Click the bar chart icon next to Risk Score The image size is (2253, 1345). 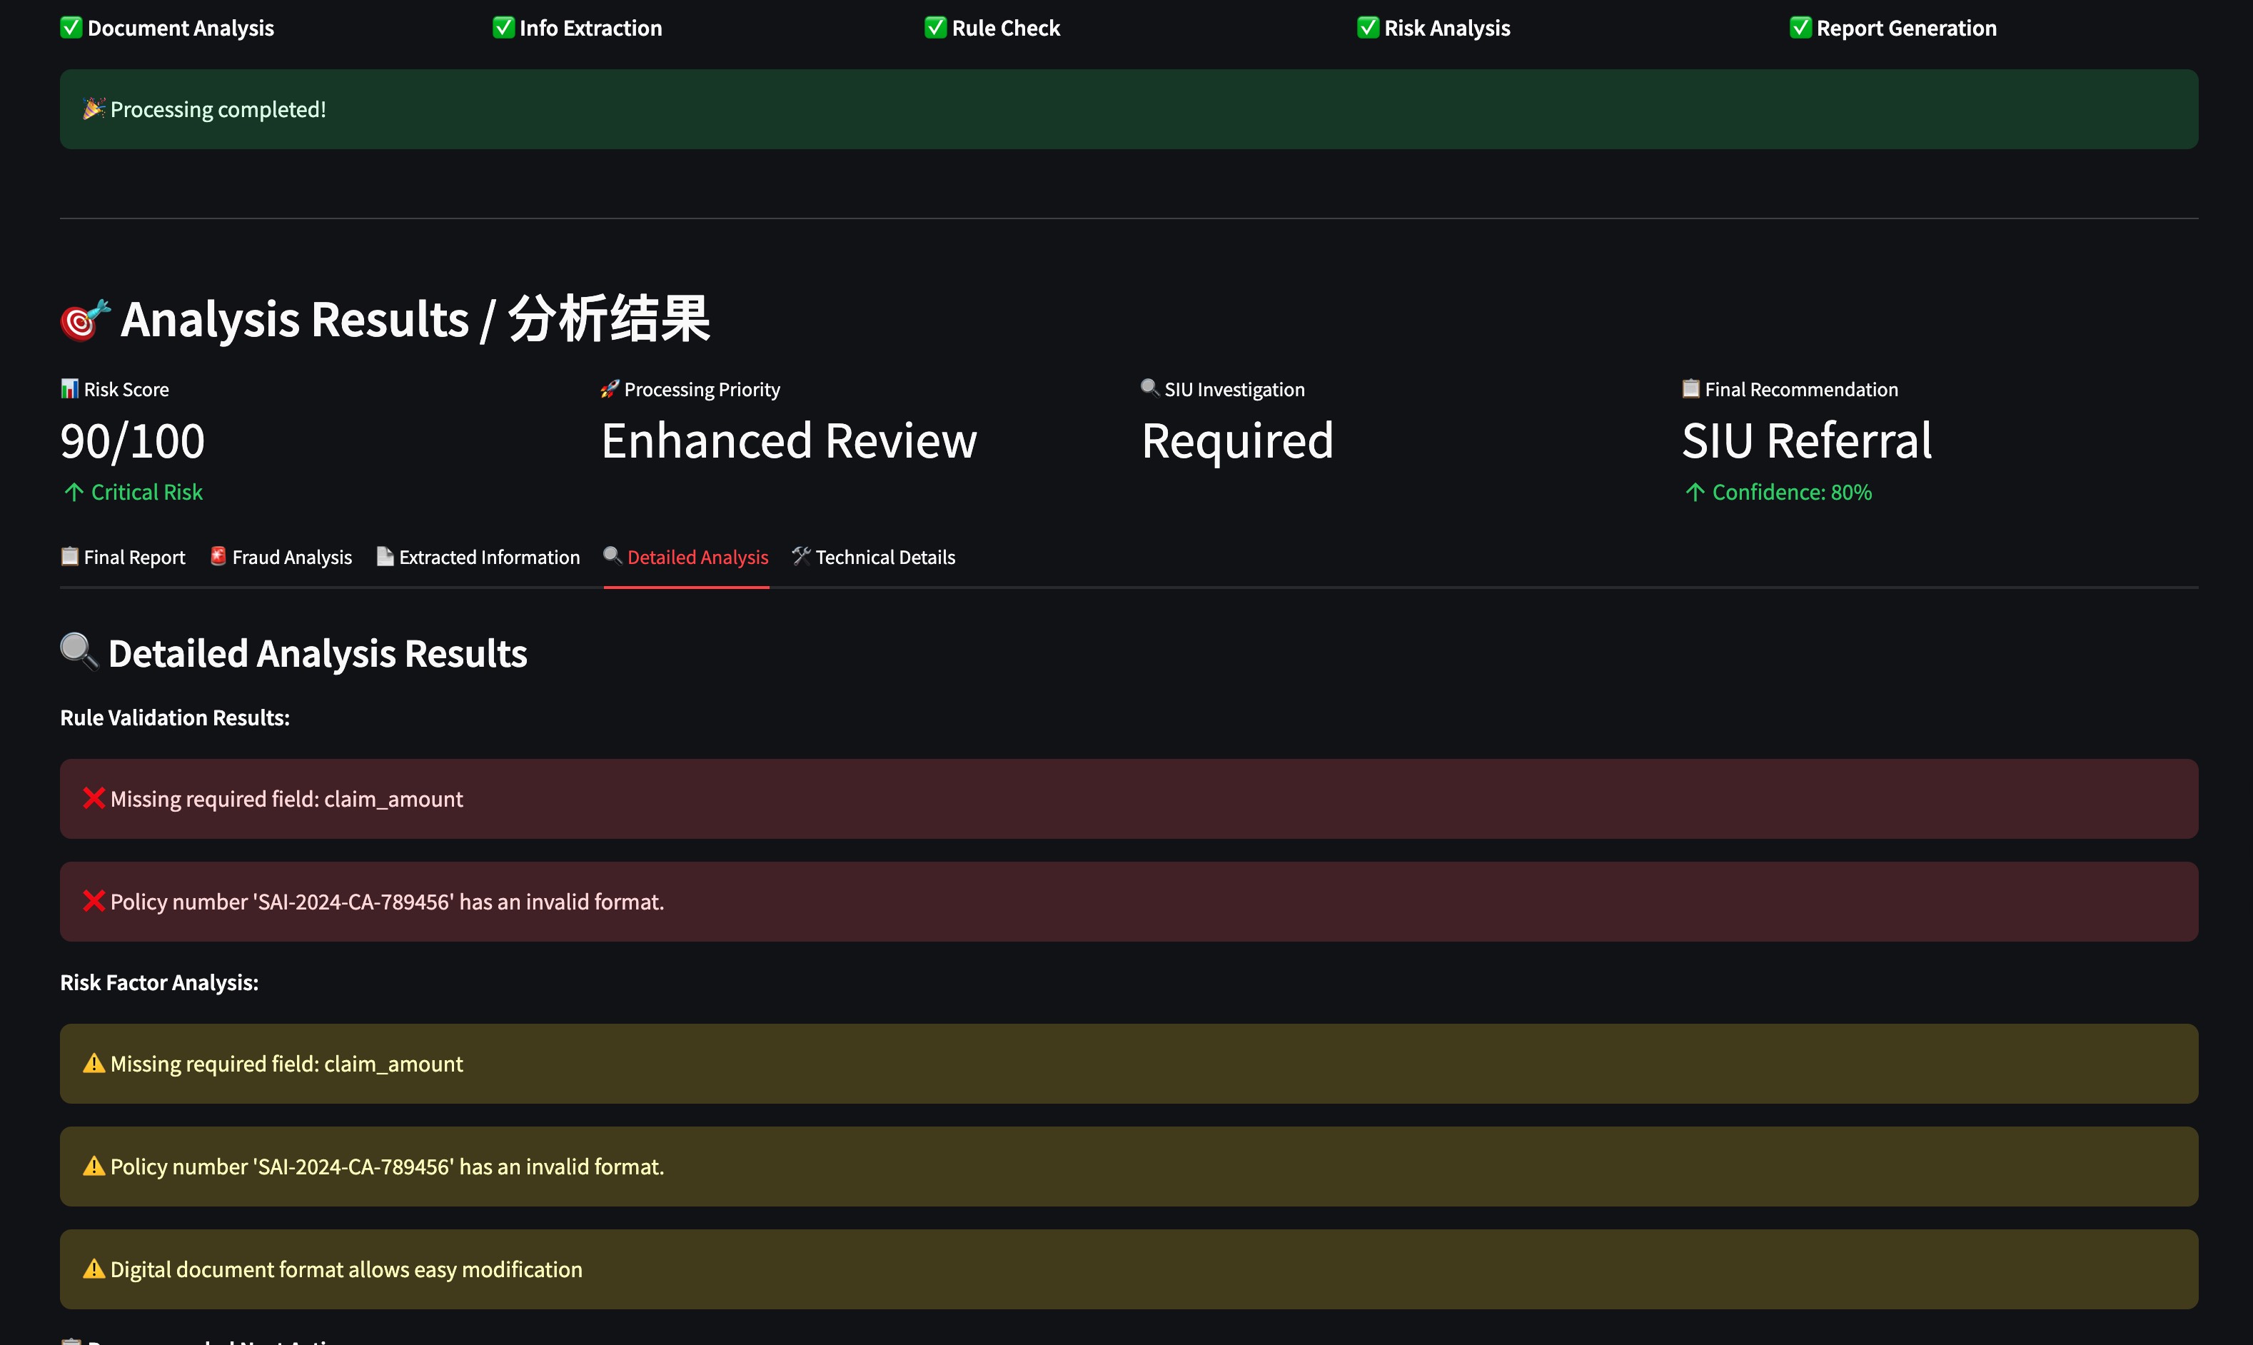tap(70, 389)
